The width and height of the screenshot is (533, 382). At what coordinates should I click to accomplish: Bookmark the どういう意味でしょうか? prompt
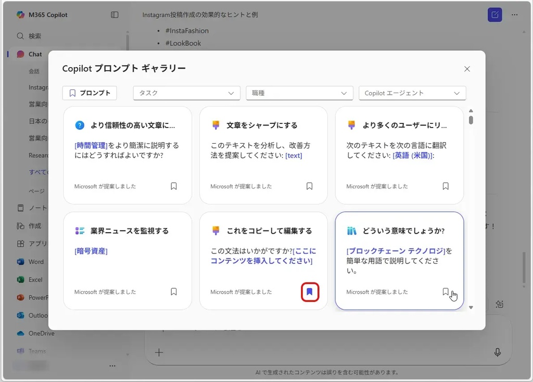446,292
